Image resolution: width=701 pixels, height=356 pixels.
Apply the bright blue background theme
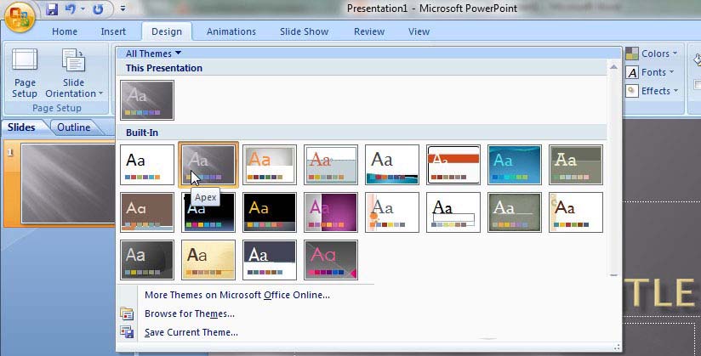tap(515, 164)
